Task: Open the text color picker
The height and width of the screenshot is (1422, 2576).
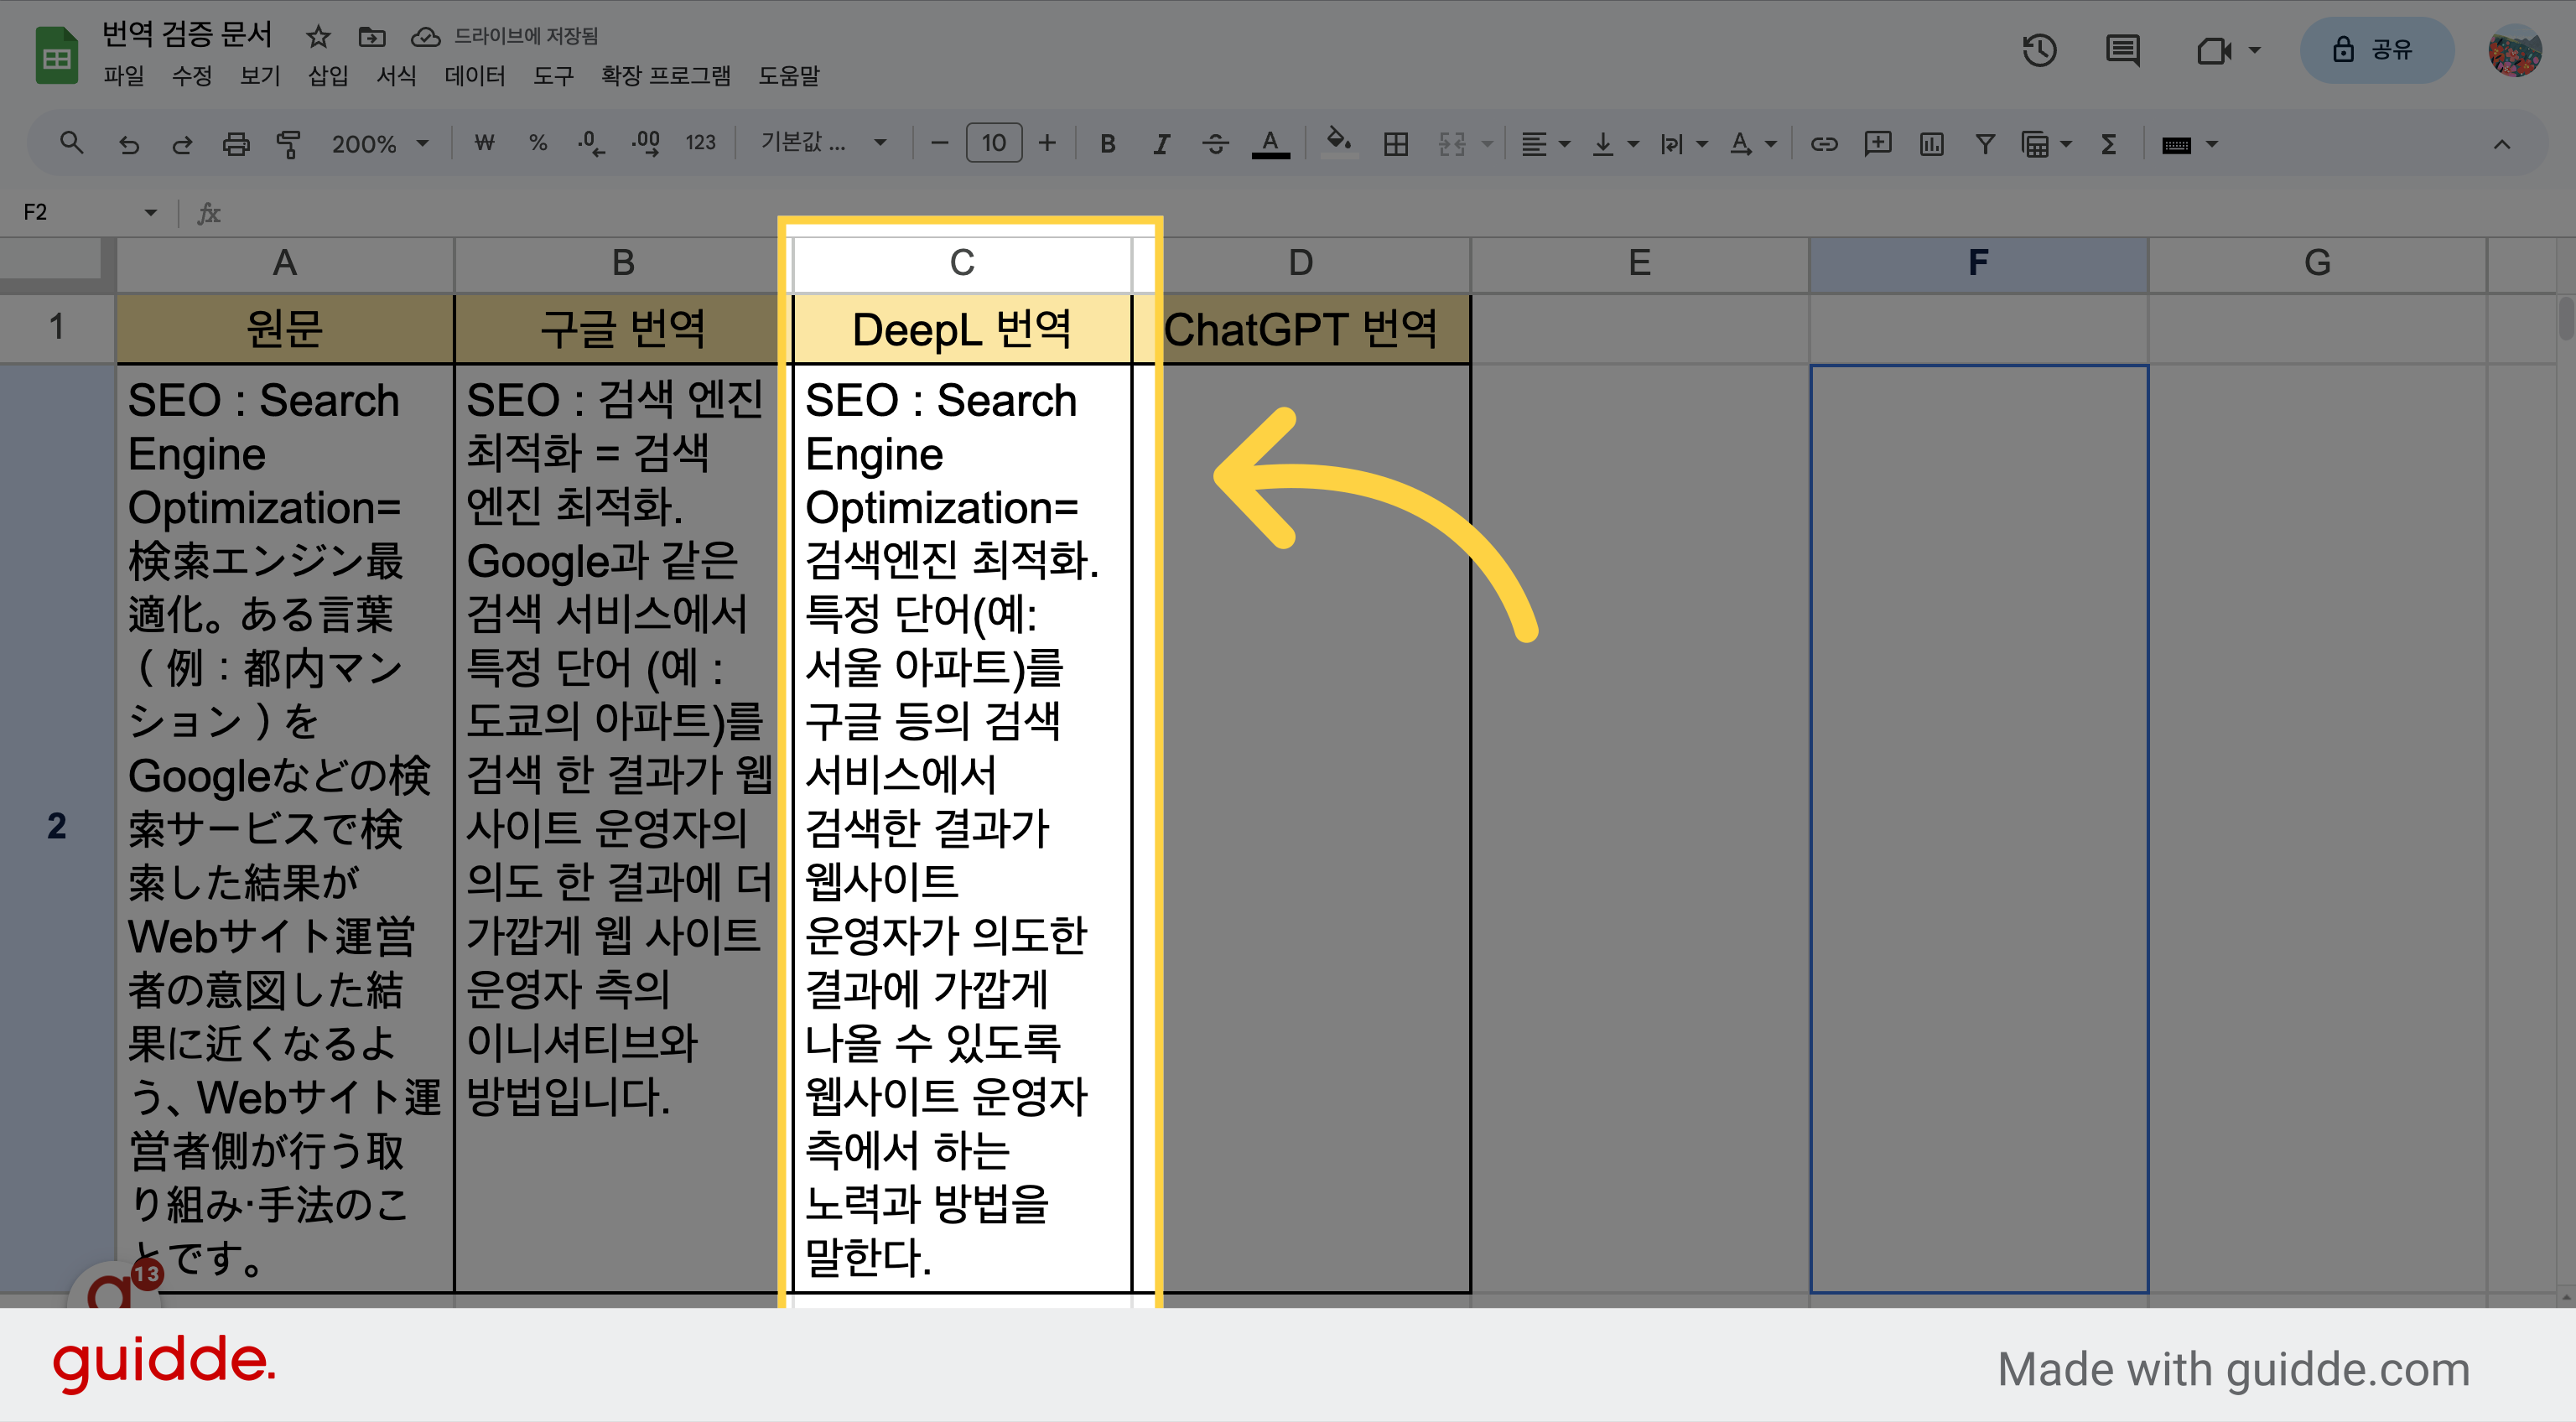Action: pyautogui.click(x=1270, y=144)
